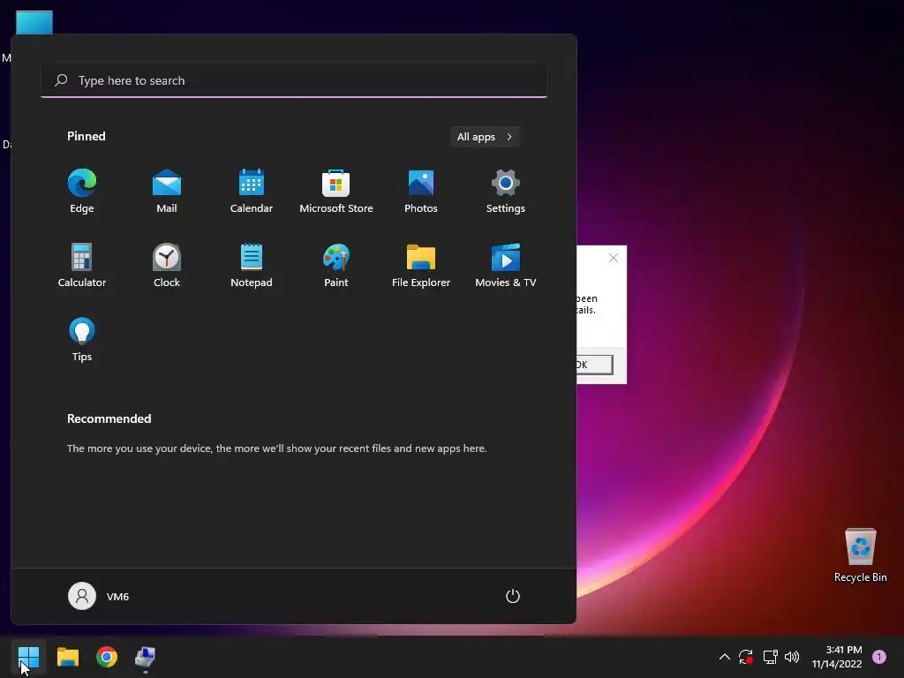Image resolution: width=904 pixels, height=678 pixels.
Task: Open the volume speaker tray icon
Action: pyautogui.click(x=792, y=657)
